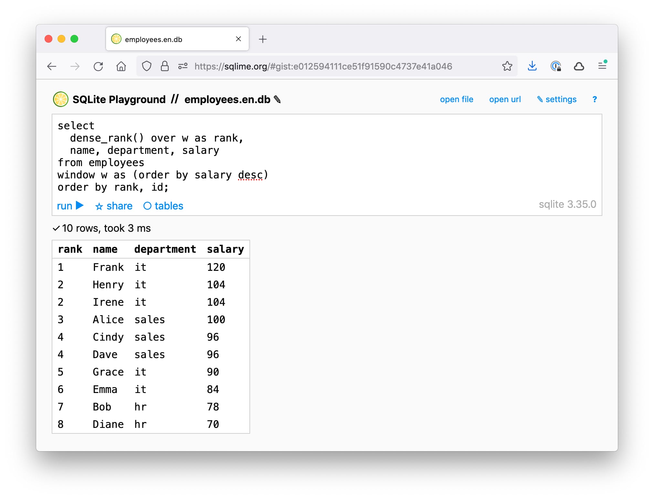
Task: Click the pencil edit database name icon
Action: pyautogui.click(x=277, y=99)
